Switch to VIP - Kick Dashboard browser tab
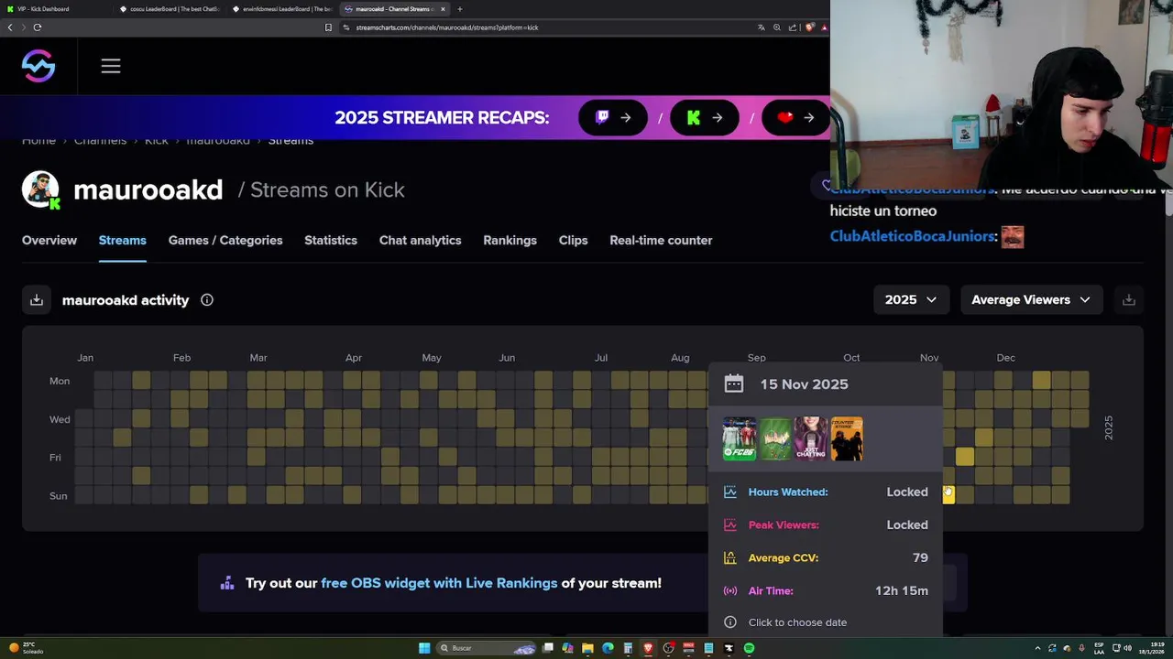Viewport: 1173px width, 659px height. tap(55, 9)
